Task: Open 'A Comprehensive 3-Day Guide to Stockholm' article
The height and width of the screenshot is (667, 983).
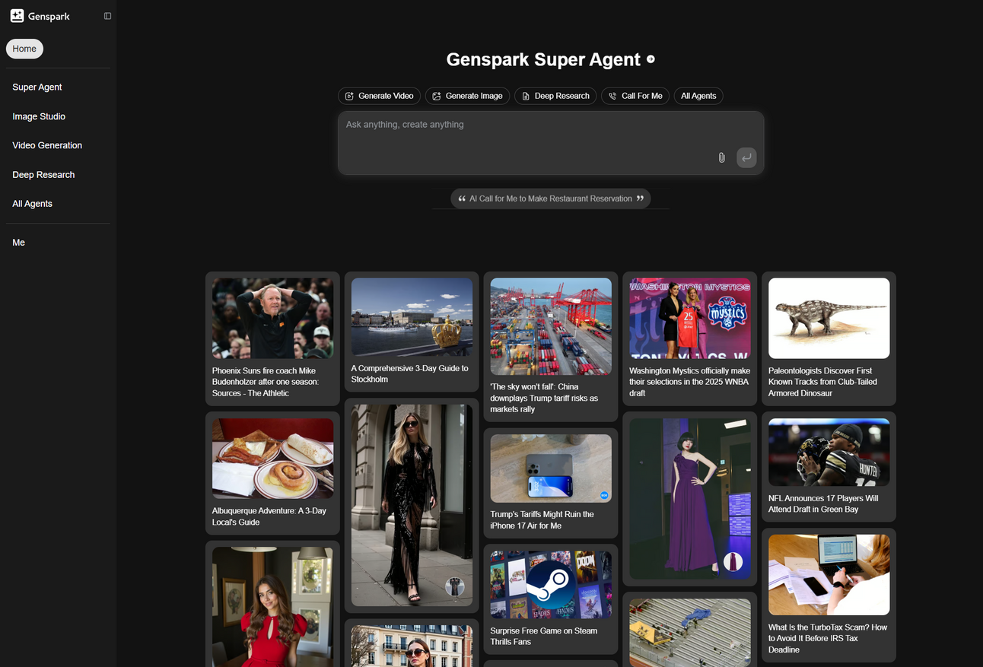Action: tap(409, 374)
